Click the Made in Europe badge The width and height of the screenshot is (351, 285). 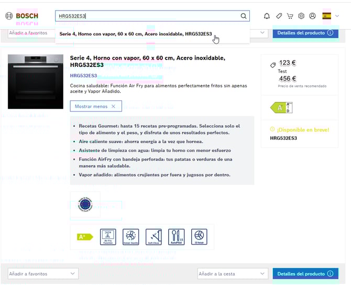pos(85,204)
